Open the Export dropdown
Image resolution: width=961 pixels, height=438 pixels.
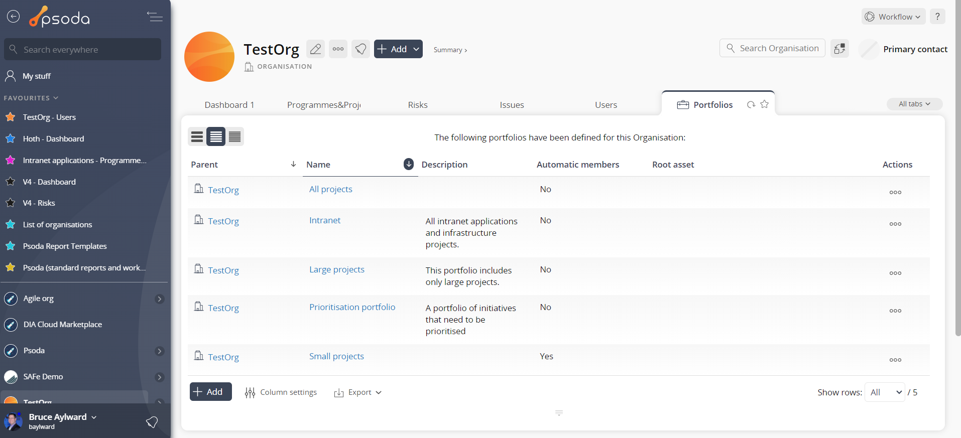358,392
